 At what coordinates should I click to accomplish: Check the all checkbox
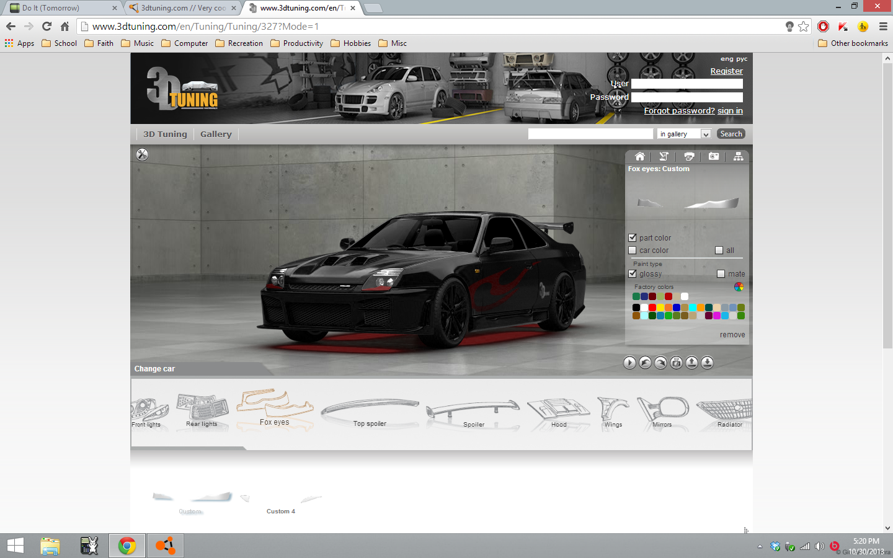(x=719, y=250)
